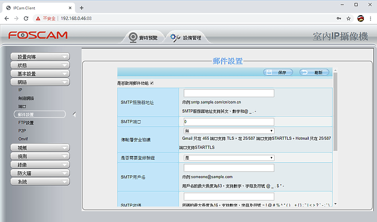Screen dimensions: 377x222
Task: Click the SMTP port input field
Action: 229,121
